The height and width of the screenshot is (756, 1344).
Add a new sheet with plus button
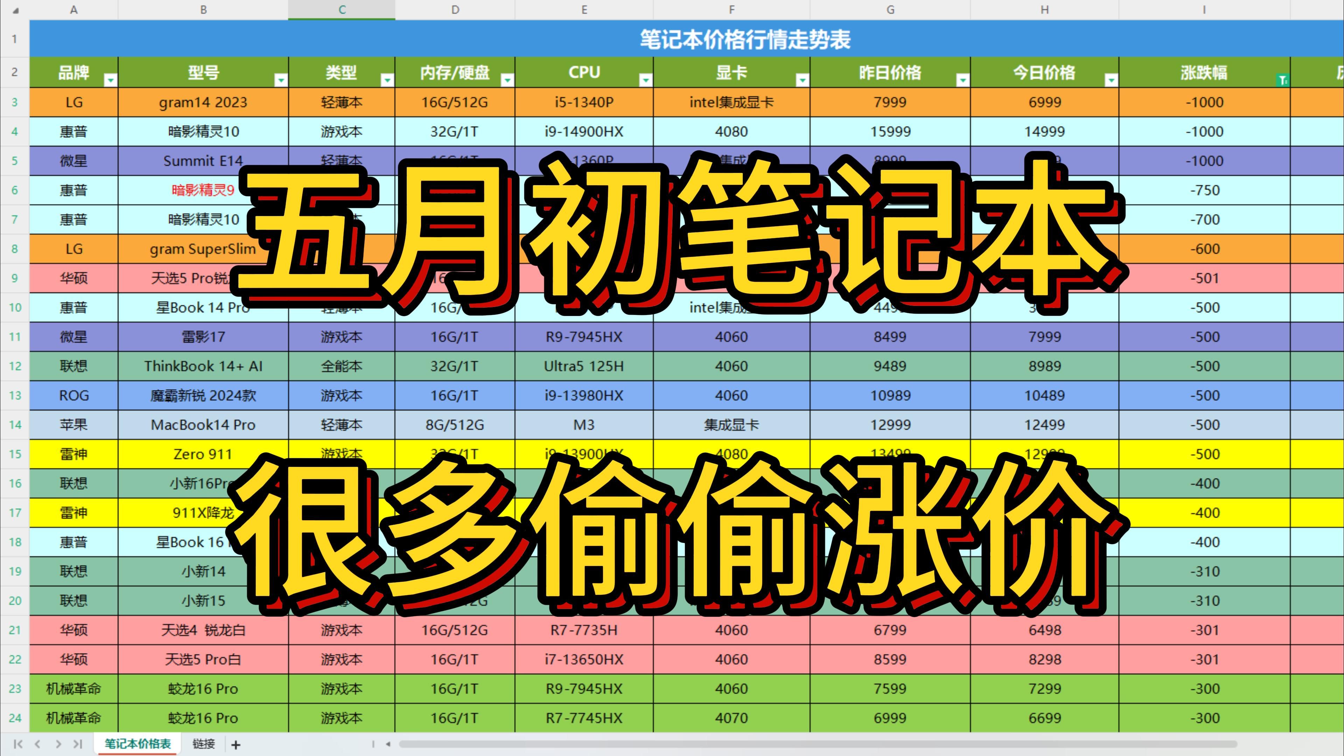point(236,744)
